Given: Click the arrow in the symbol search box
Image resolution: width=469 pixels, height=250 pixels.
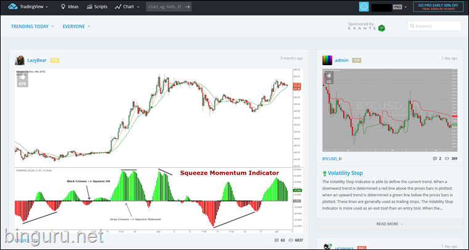Looking at the screenshot, I should [187, 7].
